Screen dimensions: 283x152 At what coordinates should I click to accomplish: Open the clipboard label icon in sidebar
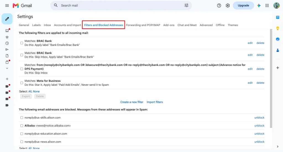tap(7, 62)
